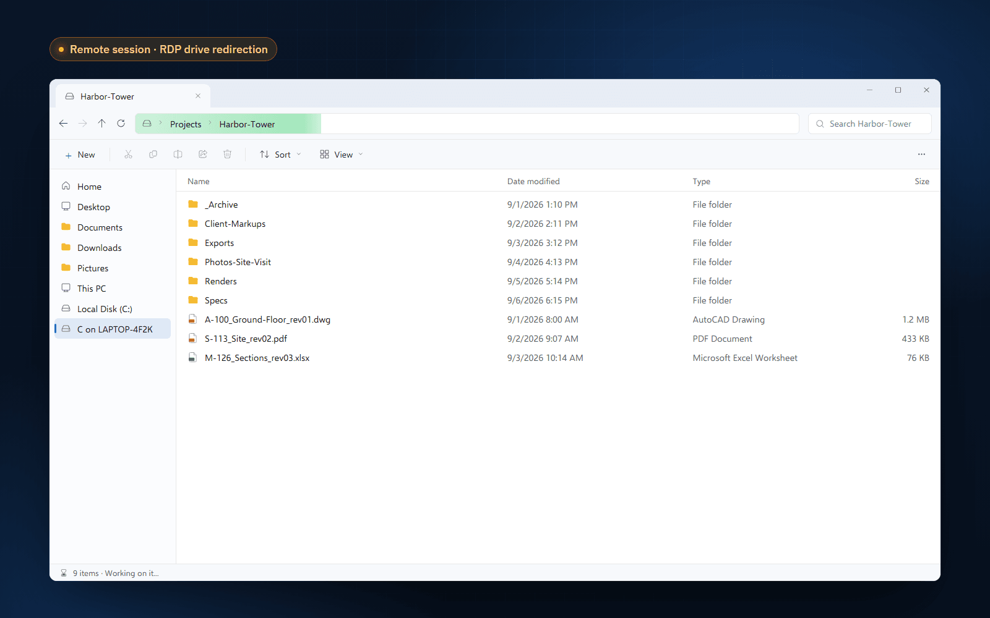Click the Cut scissors icon
Image resolution: width=990 pixels, height=618 pixels.
click(x=128, y=154)
